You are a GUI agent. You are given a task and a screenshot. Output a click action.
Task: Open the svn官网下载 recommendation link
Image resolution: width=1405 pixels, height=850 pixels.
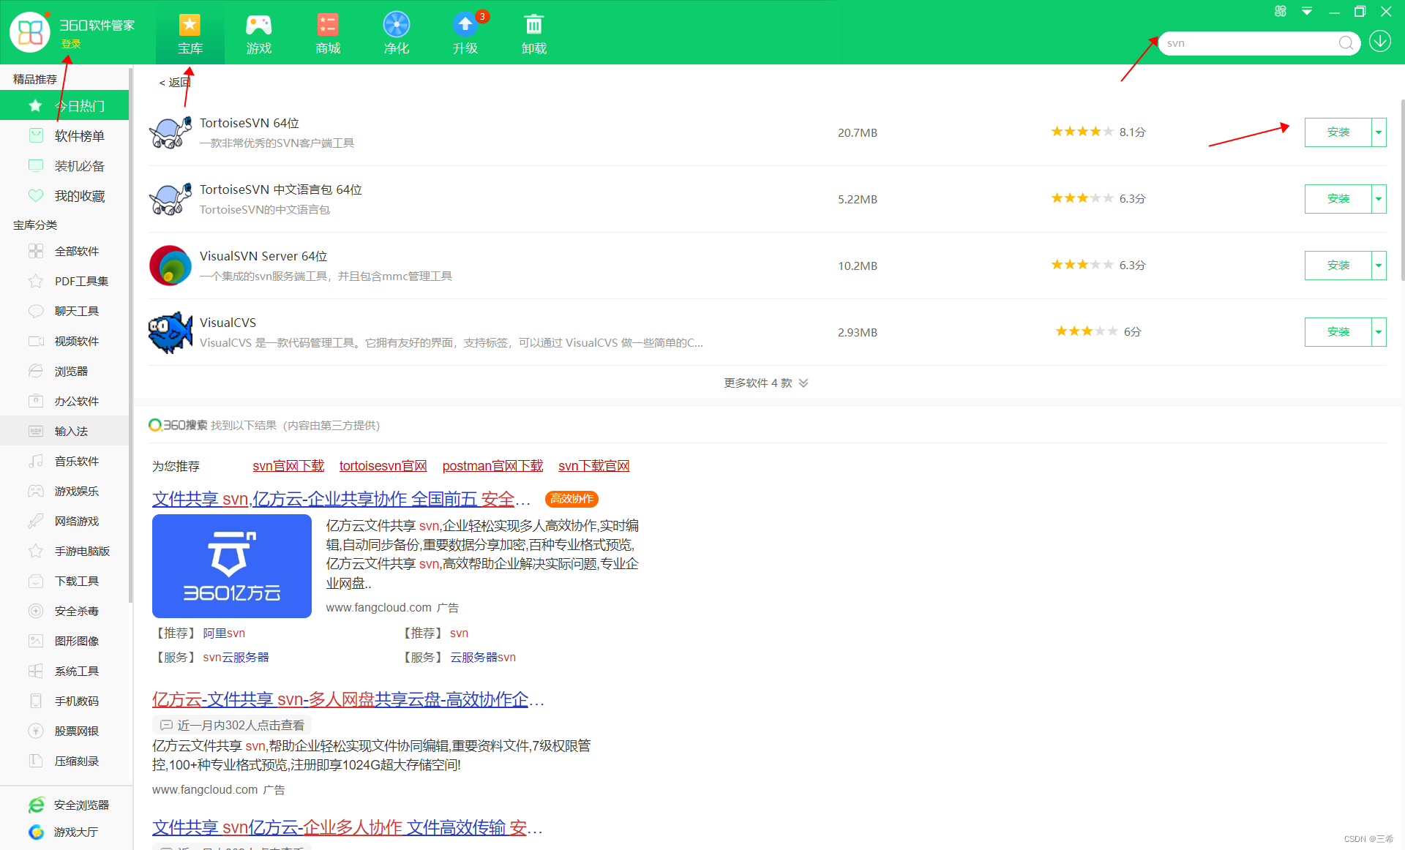pyautogui.click(x=288, y=466)
